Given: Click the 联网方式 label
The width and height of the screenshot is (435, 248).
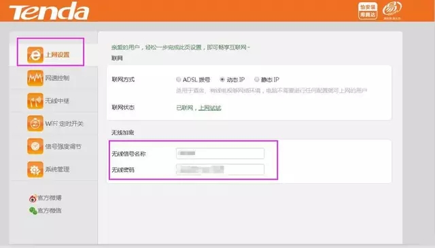Looking at the screenshot, I should [x=123, y=79].
